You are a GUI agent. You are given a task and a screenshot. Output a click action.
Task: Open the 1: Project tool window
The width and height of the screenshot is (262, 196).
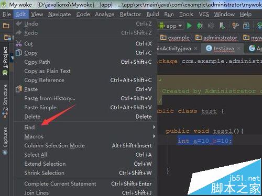(x=5, y=61)
